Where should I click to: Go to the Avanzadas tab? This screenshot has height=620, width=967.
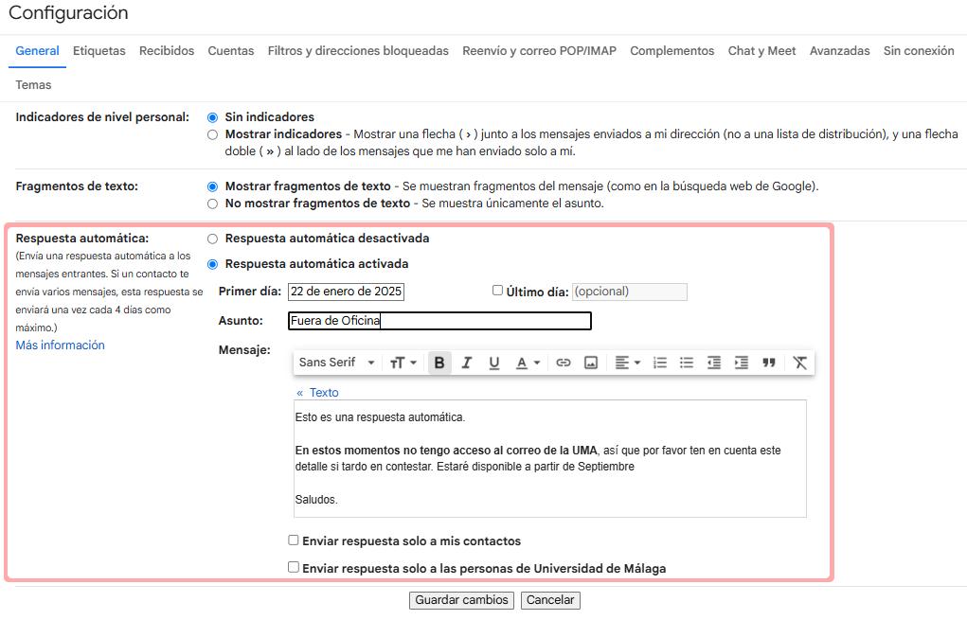[840, 50]
